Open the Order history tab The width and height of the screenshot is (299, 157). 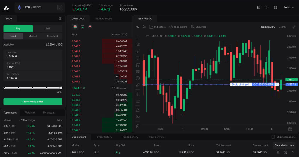tap(104, 137)
